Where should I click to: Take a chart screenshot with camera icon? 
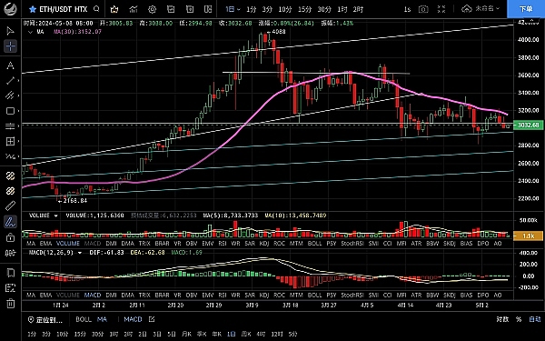(x=423, y=9)
